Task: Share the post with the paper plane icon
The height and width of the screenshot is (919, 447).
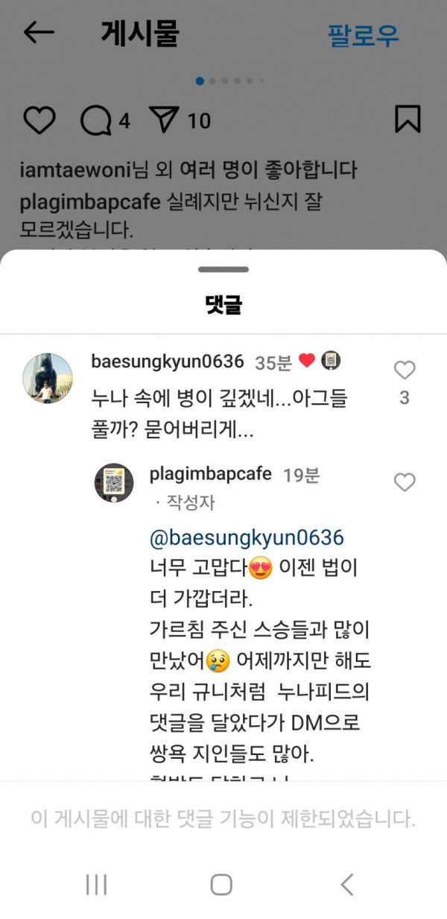Action: [x=165, y=119]
